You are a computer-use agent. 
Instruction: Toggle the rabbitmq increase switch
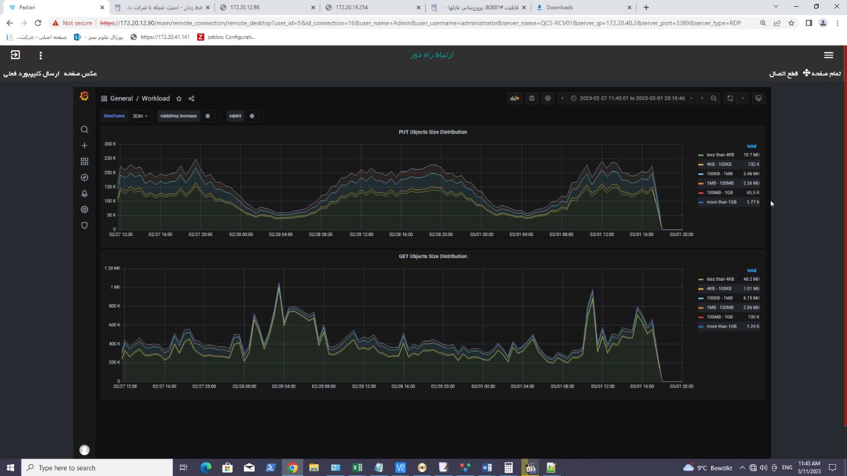[209, 116]
